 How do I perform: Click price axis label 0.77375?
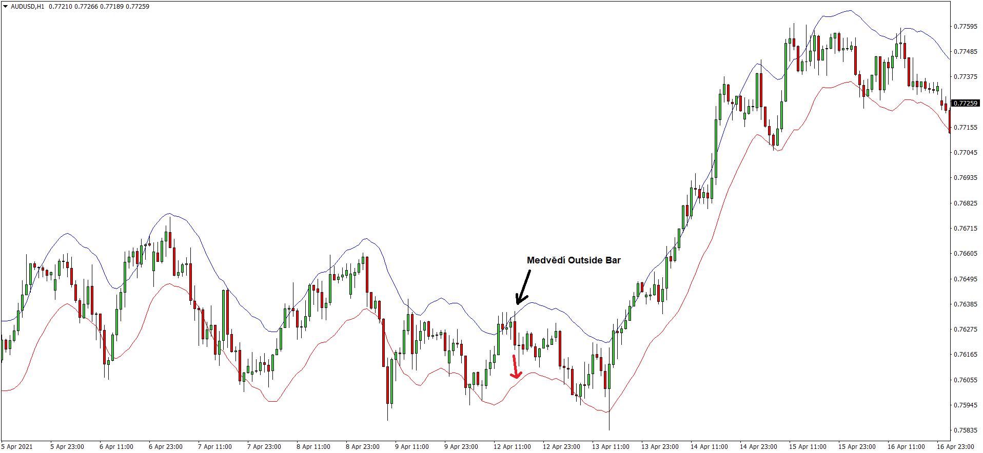pos(965,76)
